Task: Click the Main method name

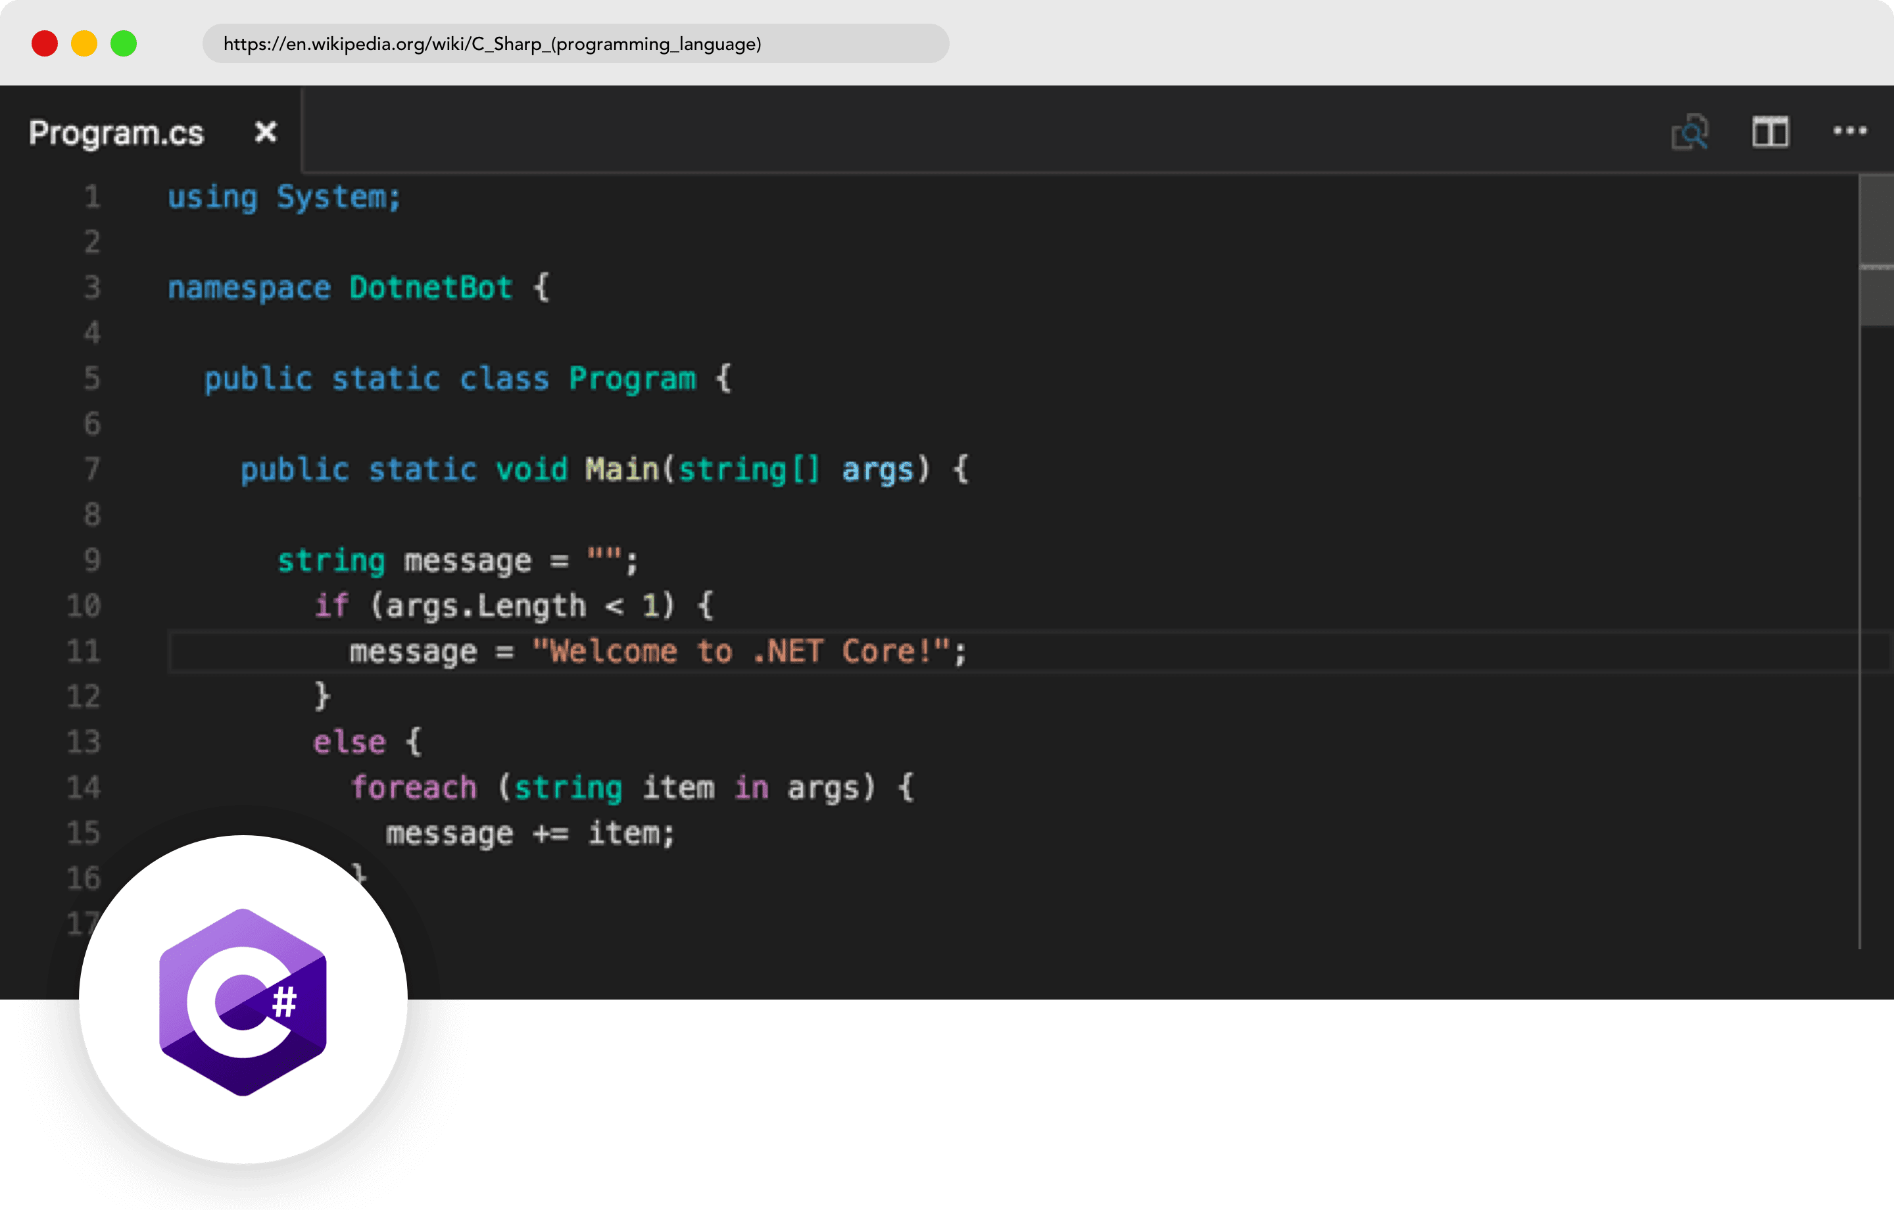Action: (621, 470)
